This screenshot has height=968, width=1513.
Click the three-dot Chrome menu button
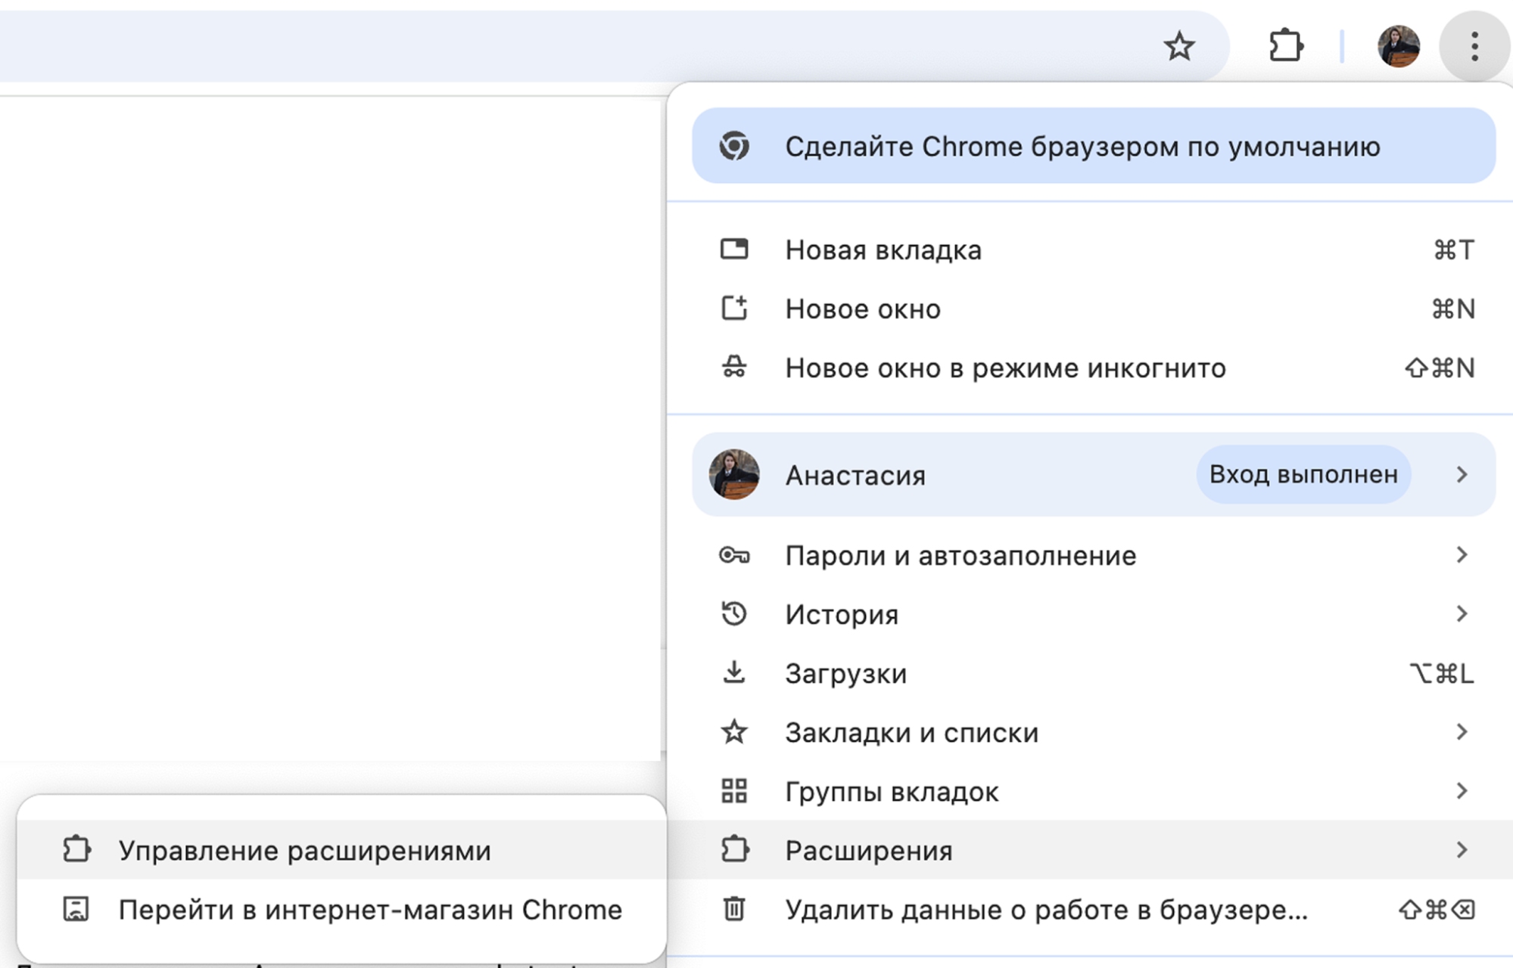click(1474, 46)
